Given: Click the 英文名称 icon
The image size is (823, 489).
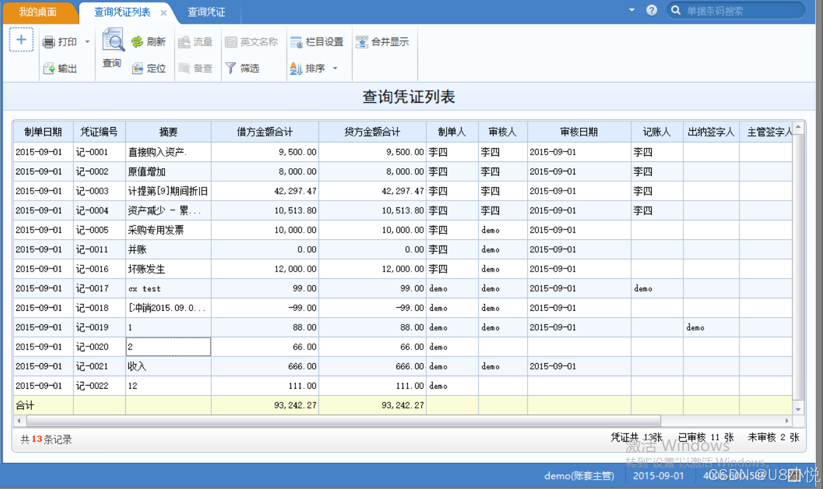Looking at the screenshot, I should click(x=231, y=42).
